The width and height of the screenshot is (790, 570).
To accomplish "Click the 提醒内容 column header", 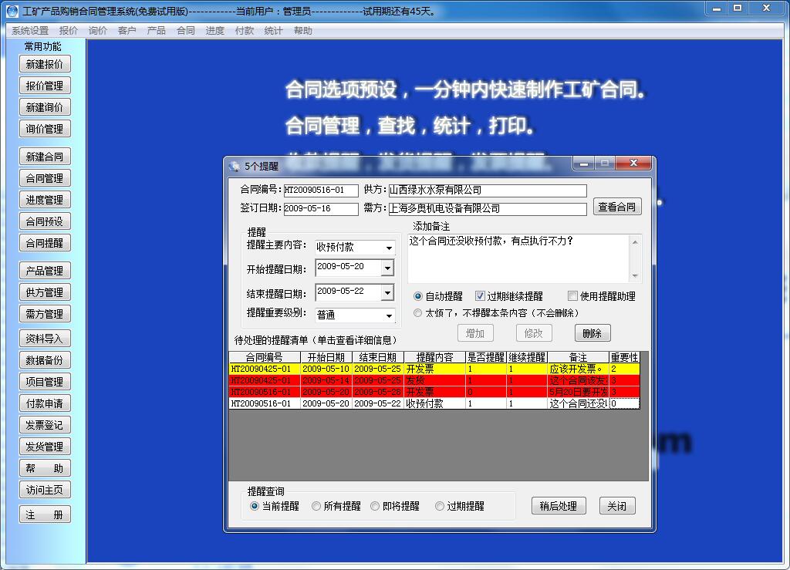I will [434, 358].
